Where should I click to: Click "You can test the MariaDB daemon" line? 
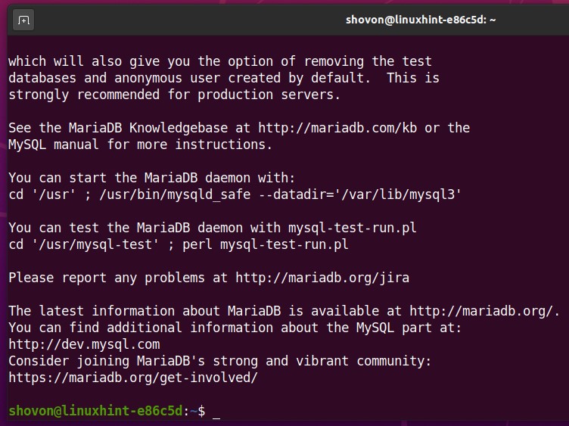[x=212, y=227]
